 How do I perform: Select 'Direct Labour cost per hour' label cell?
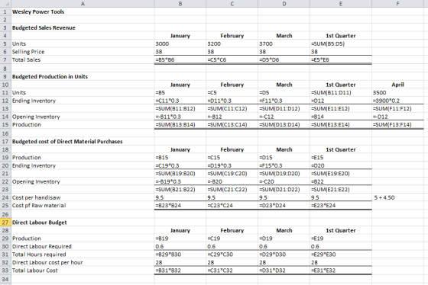[x=83, y=262]
